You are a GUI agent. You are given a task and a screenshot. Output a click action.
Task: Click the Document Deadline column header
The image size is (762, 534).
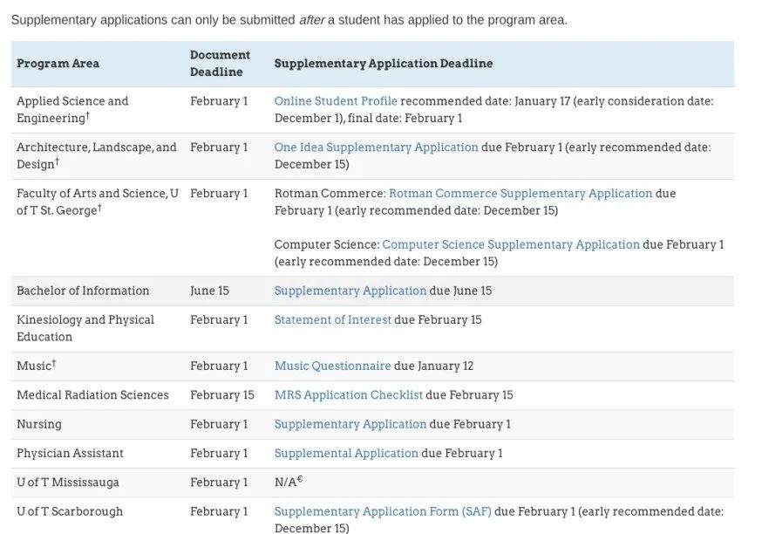click(220, 64)
